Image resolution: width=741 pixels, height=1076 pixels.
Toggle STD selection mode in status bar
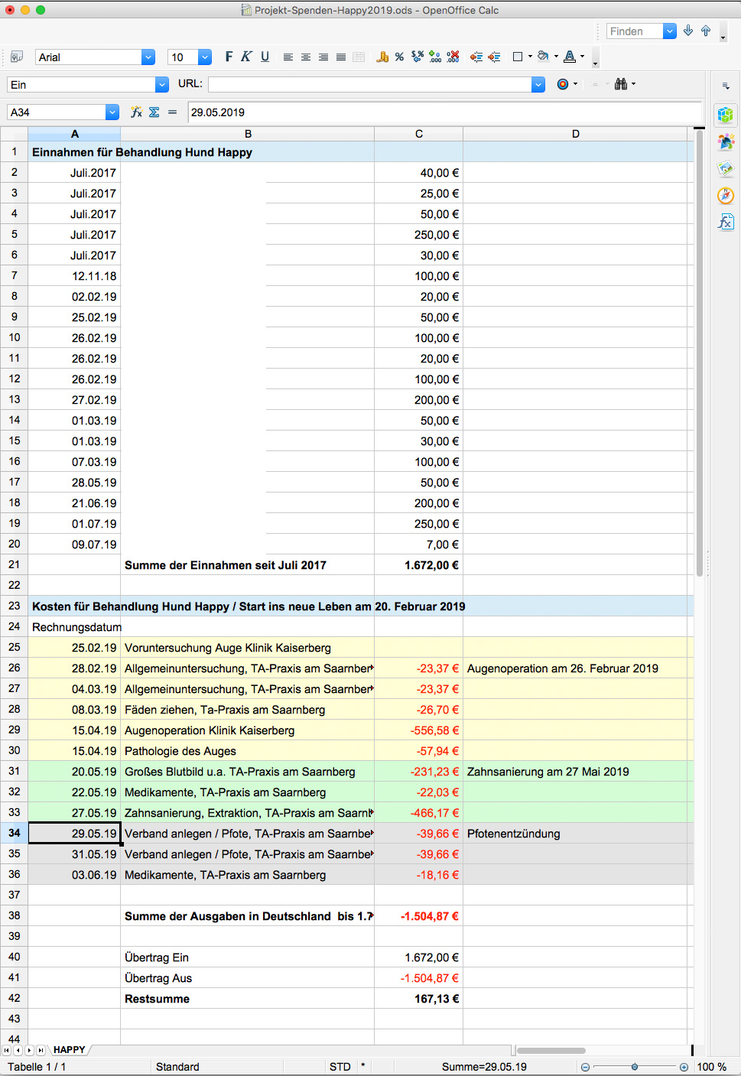(340, 1067)
